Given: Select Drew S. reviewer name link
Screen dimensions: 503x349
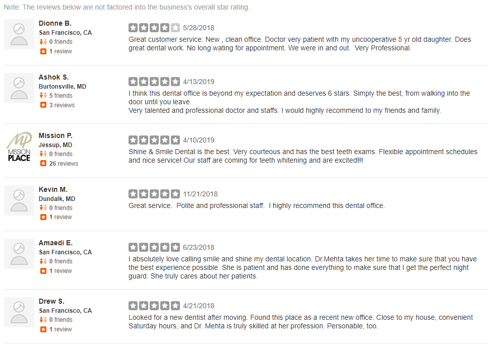Looking at the screenshot, I should point(51,301).
